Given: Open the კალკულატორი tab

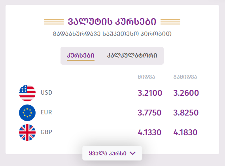Looking at the screenshot, I should pos(132,56).
